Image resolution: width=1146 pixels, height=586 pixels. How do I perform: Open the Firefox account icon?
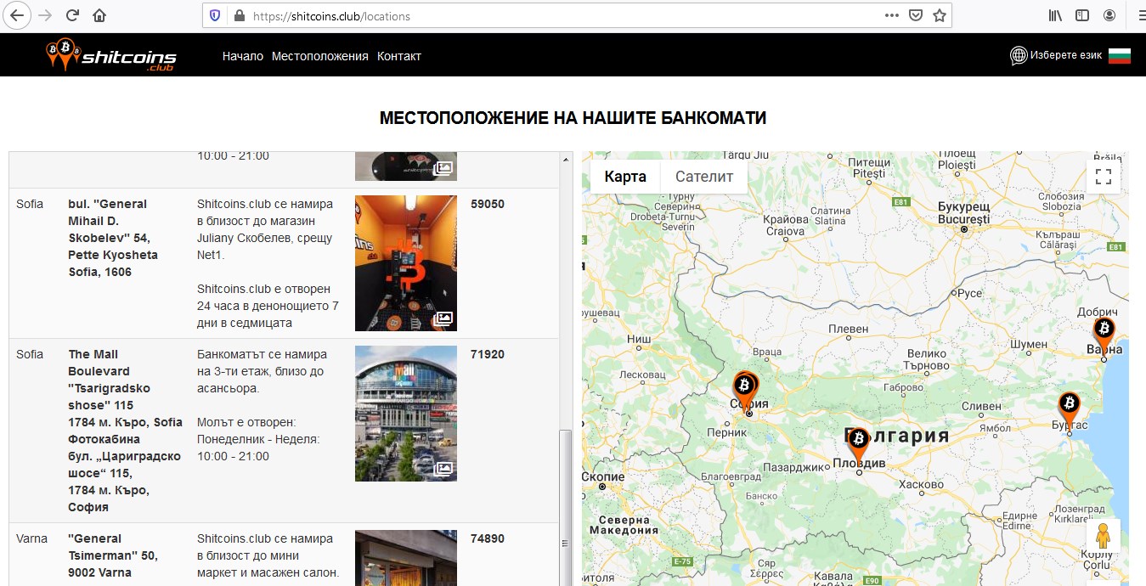pos(1109,15)
